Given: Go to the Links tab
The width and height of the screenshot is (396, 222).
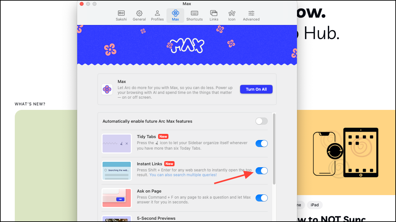Looking at the screenshot, I should click(214, 15).
